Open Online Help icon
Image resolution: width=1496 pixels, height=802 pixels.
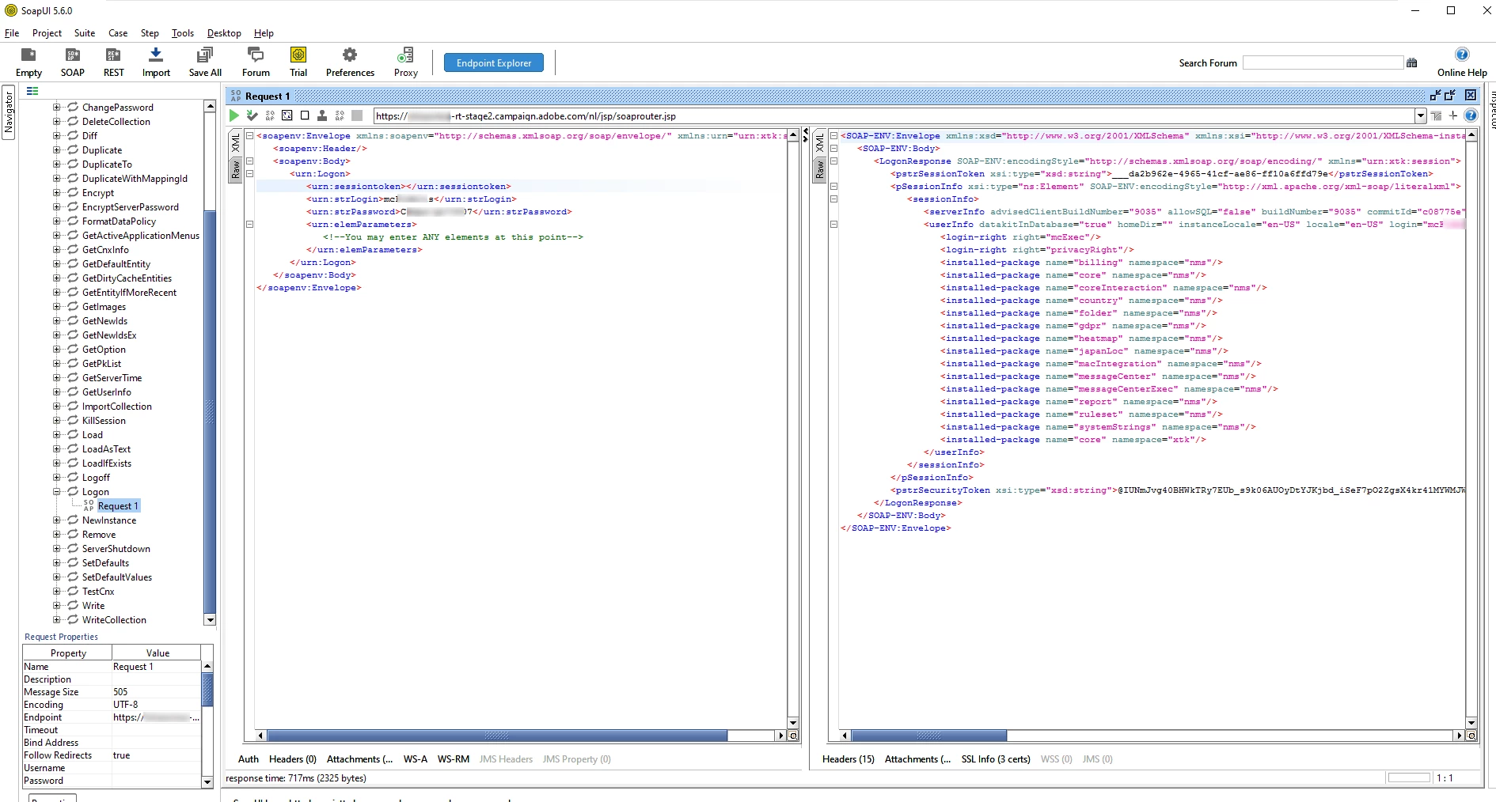(x=1462, y=54)
